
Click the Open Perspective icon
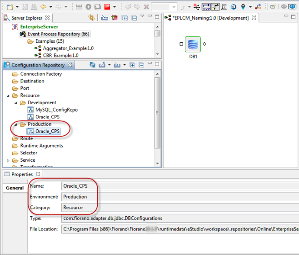273,7
